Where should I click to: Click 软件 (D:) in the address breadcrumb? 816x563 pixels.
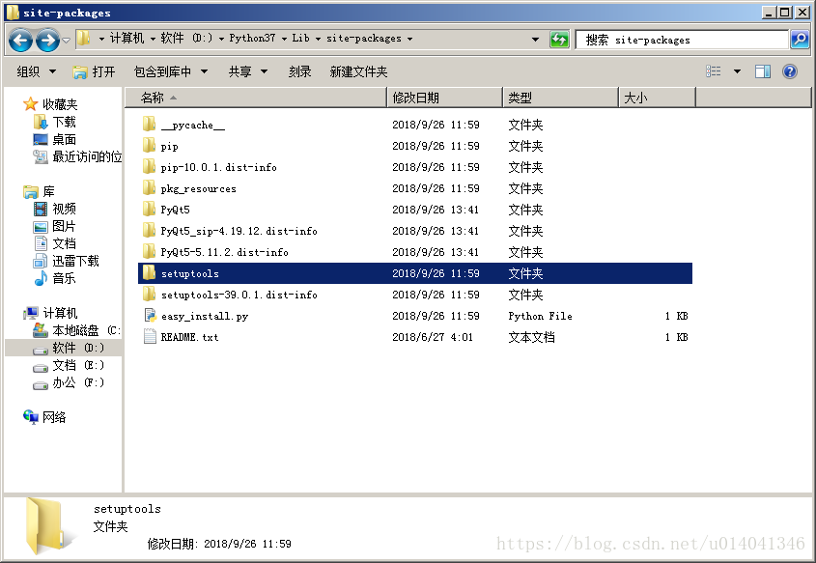tap(186, 38)
